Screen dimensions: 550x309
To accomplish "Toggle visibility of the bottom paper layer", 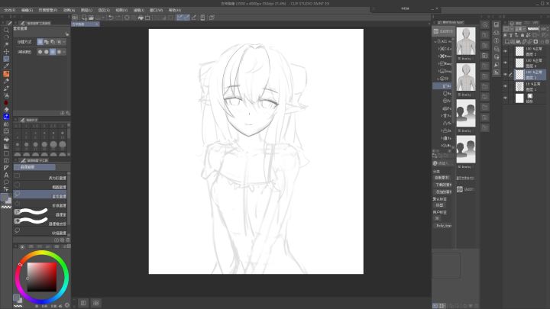I will [x=506, y=98].
